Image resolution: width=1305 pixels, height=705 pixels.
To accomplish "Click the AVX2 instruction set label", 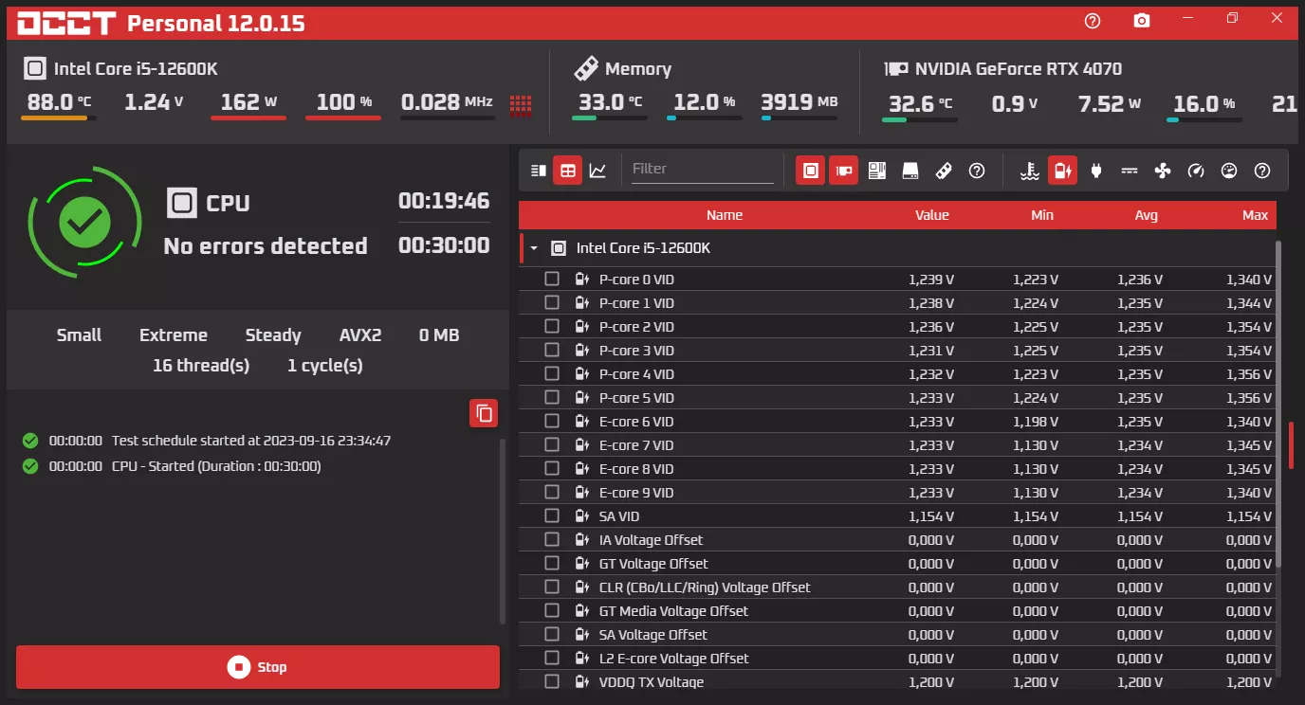I will coord(360,335).
